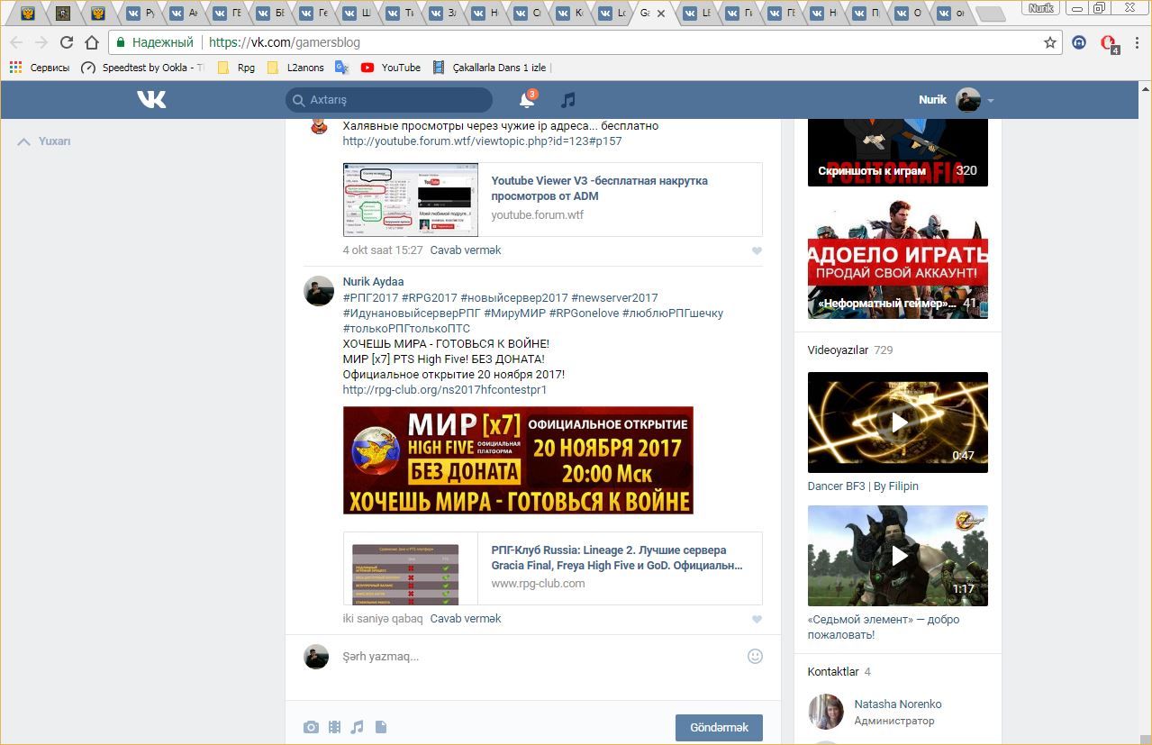The image size is (1152, 745).
Task: Attach a document file icon
Action: tap(380, 727)
